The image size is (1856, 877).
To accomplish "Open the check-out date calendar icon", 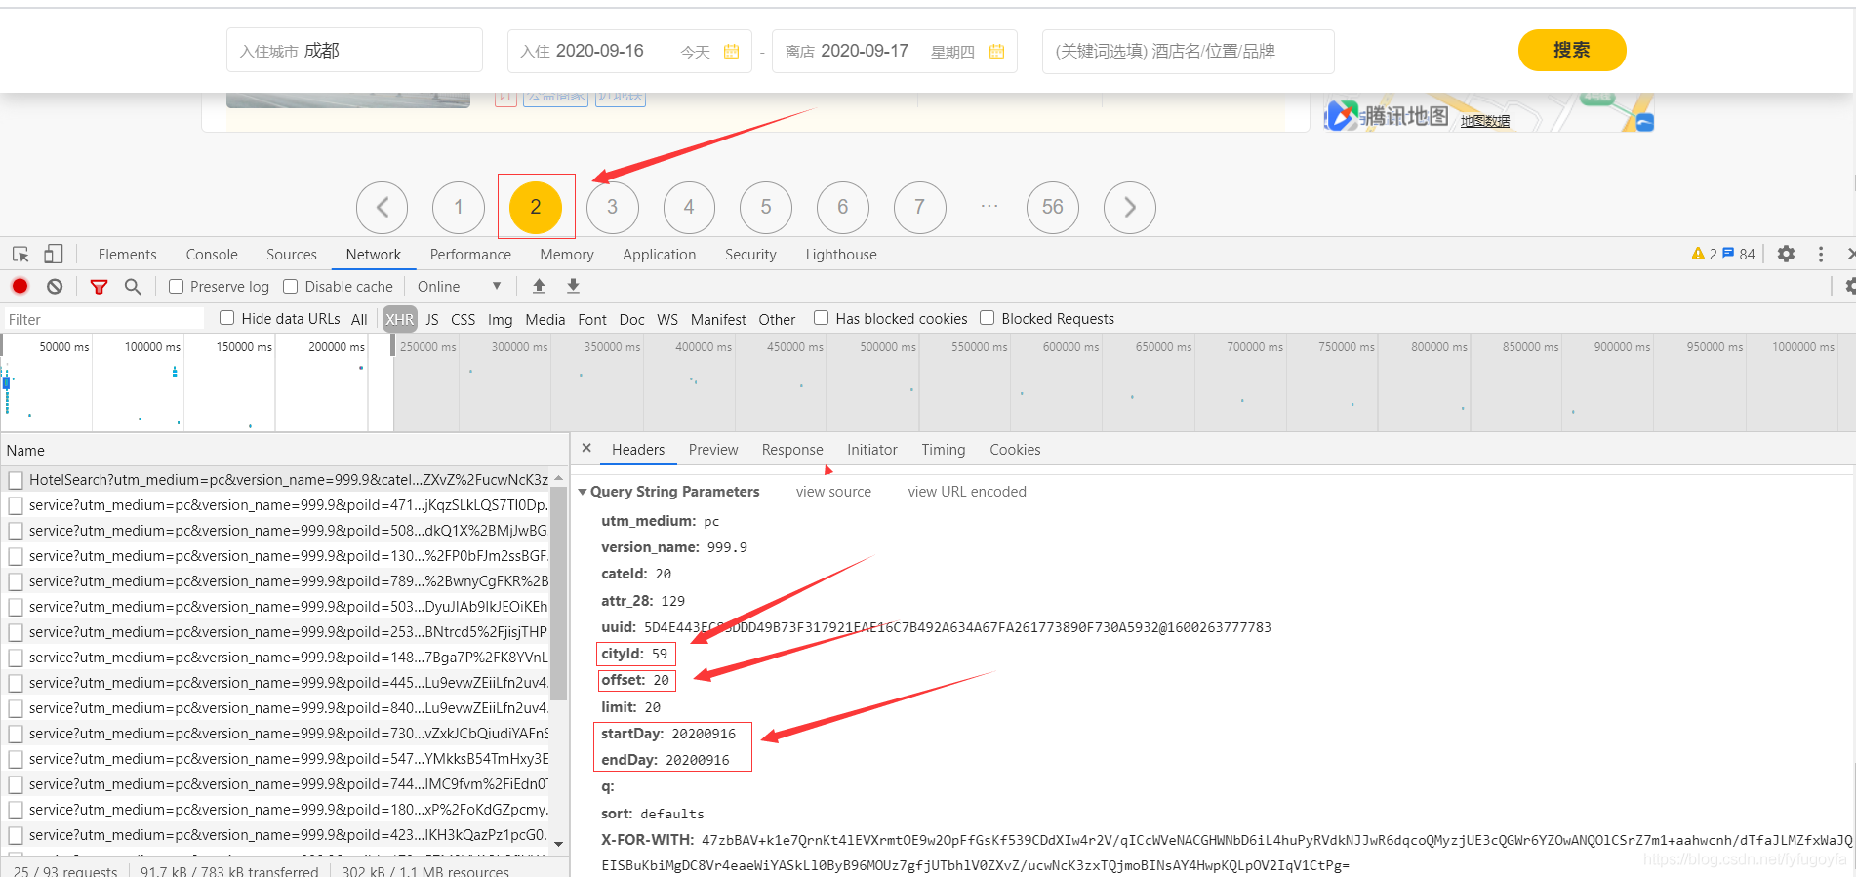I will coord(996,52).
